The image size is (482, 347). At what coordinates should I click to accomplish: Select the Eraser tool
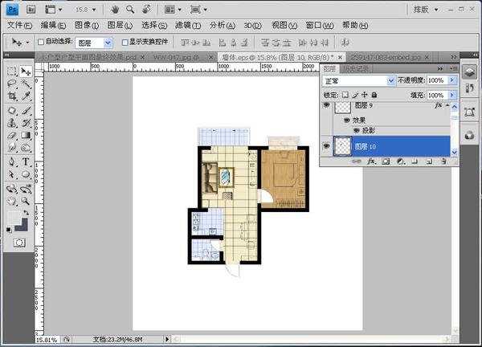click(12, 136)
